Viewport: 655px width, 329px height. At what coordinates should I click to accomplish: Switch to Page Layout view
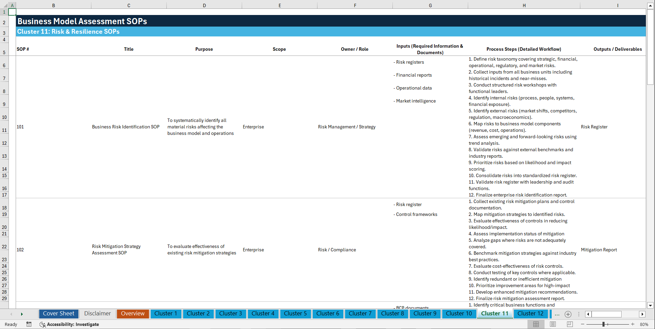pos(553,324)
